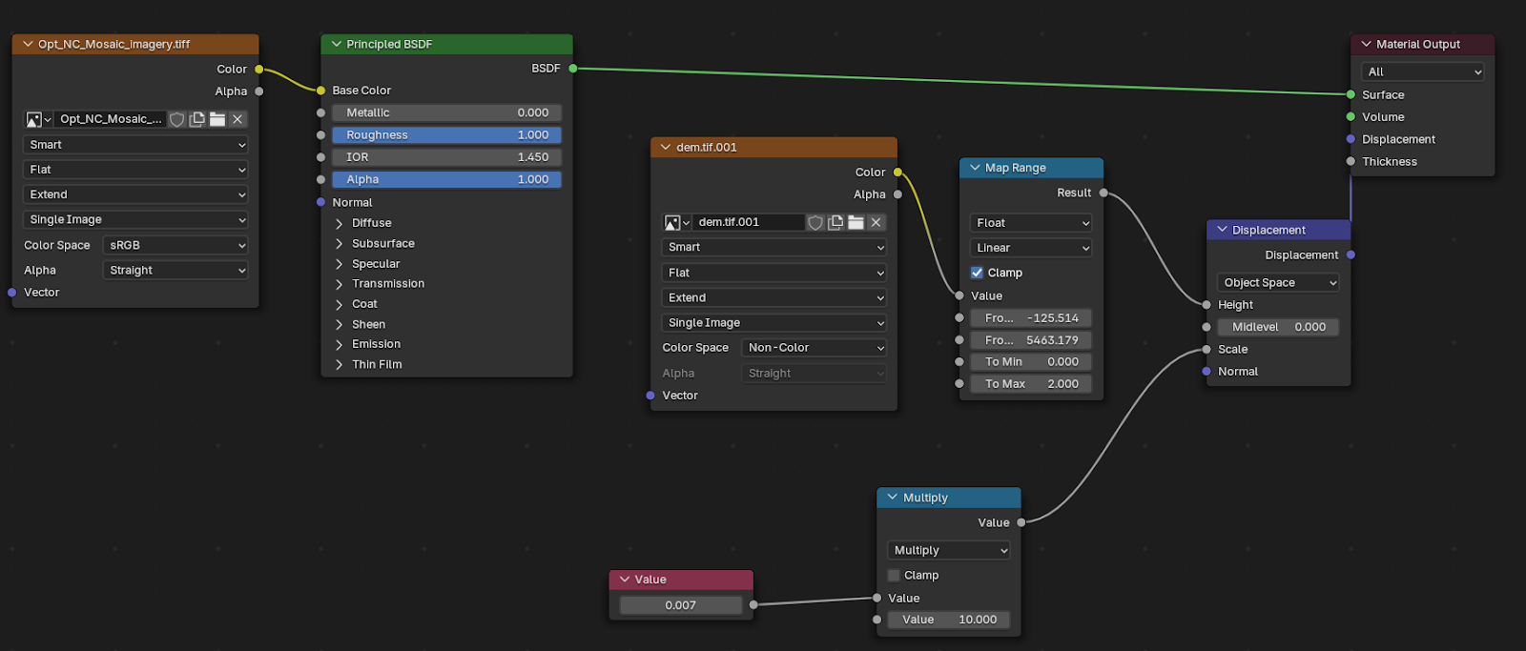Enable Clamp checkbox in Multiply node
The image size is (1526, 651).
pos(894,576)
